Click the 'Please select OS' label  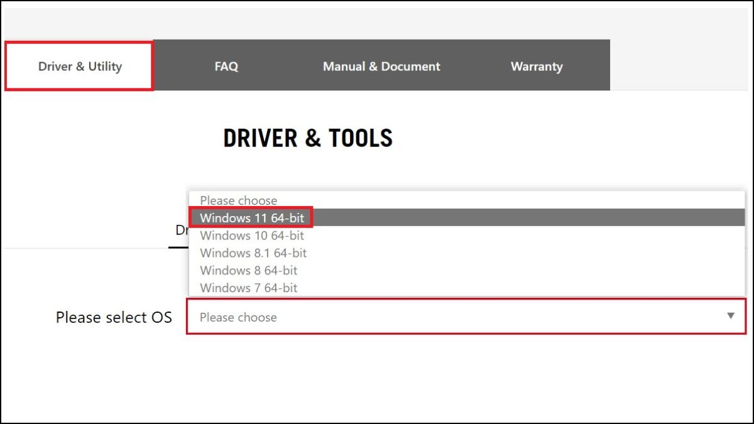114,317
